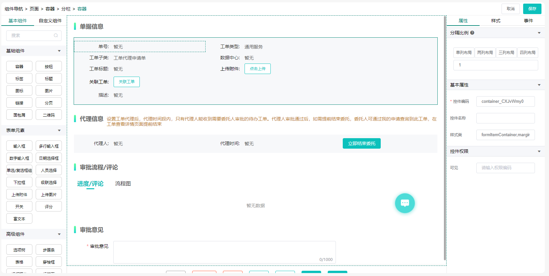Image resolution: width=549 pixels, height=276 pixels.
Task: Switch to the 自定义组件 tab
Action: tap(50, 21)
